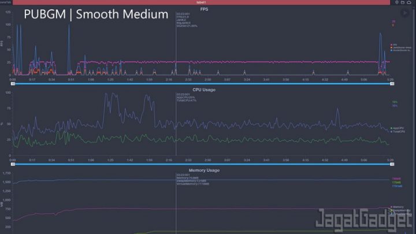Open the folder icon in top toolbar
The image size is (416, 234).
(403, 2)
